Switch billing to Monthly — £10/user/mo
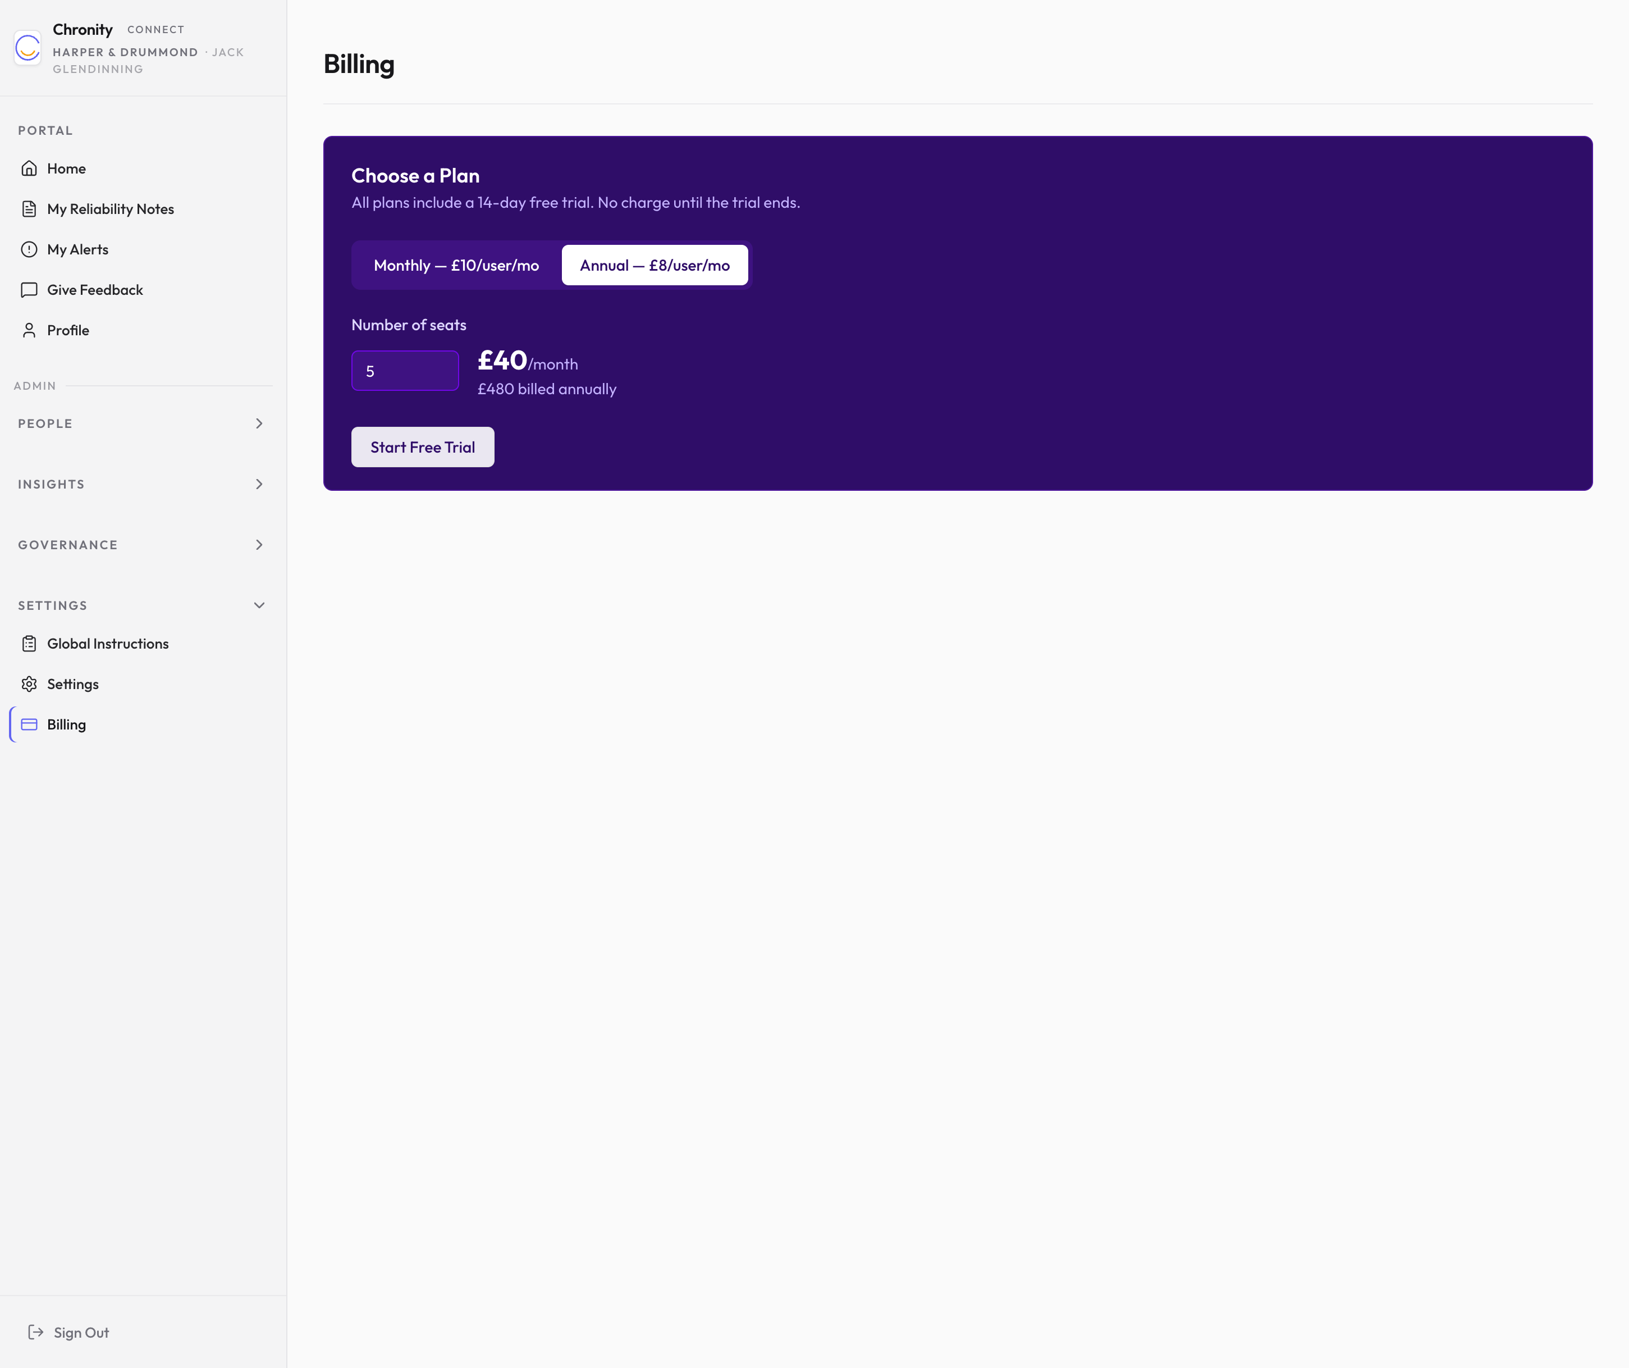 (x=456, y=265)
